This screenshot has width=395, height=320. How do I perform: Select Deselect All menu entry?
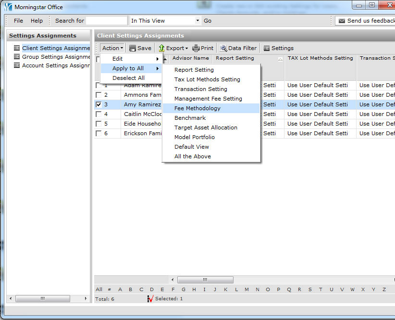(128, 78)
